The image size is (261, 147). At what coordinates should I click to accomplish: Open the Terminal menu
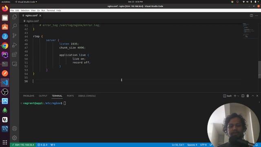(51, 10)
